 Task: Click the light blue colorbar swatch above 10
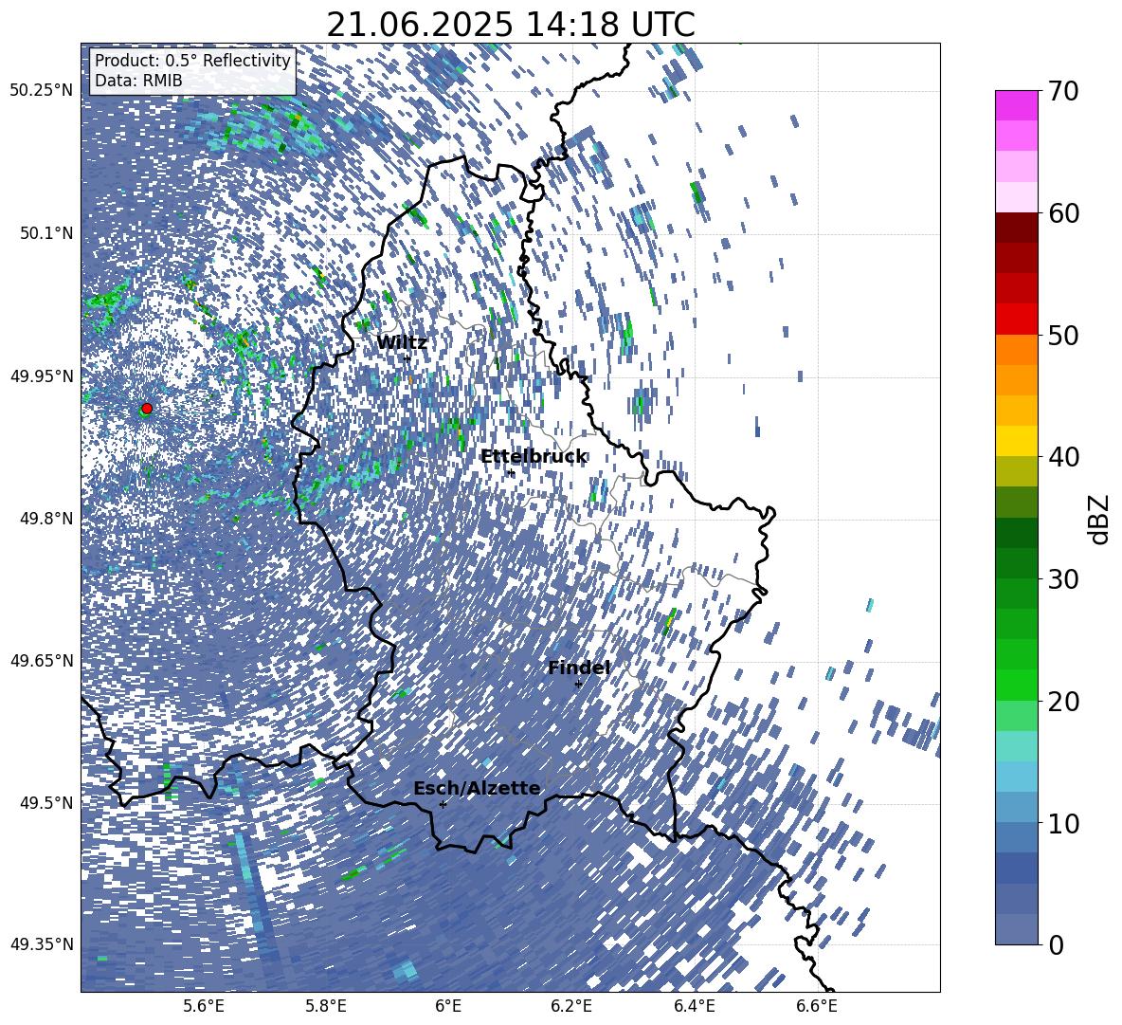click(x=1016, y=777)
